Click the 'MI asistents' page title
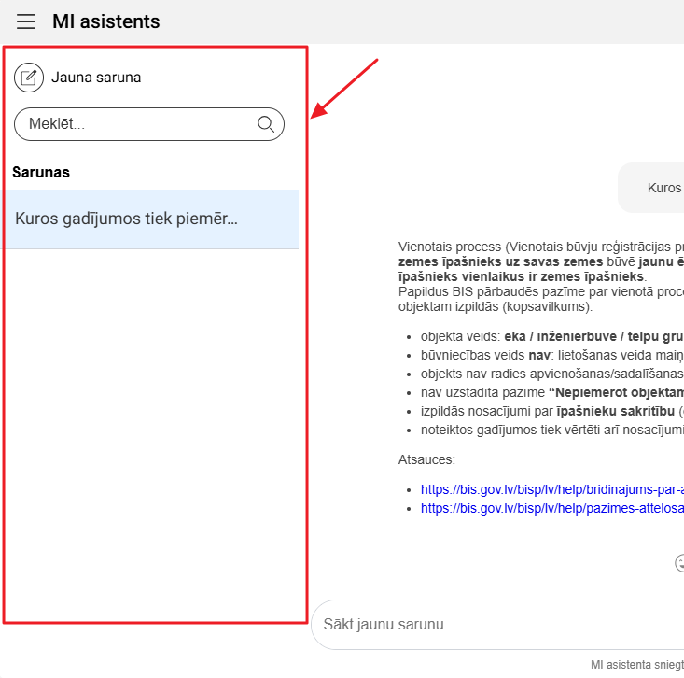This screenshot has height=678, width=684. point(106,21)
